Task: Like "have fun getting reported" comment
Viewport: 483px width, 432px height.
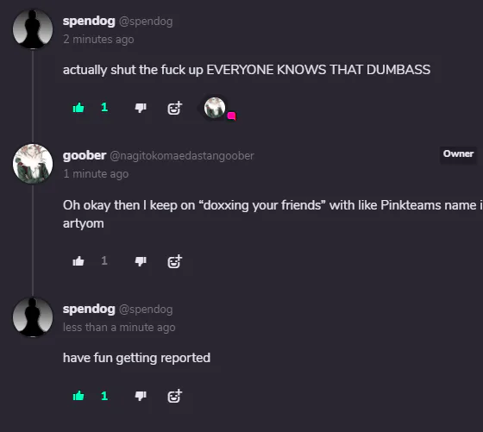Action: coord(78,396)
